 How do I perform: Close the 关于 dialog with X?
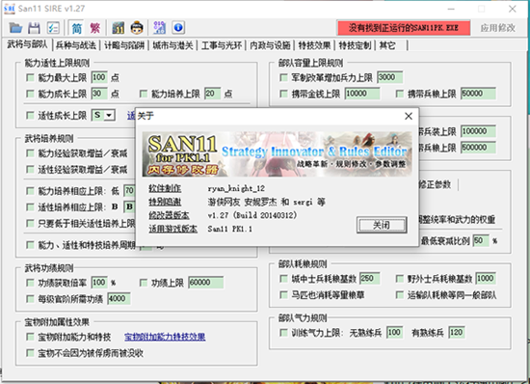pyautogui.click(x=409, y=116)
